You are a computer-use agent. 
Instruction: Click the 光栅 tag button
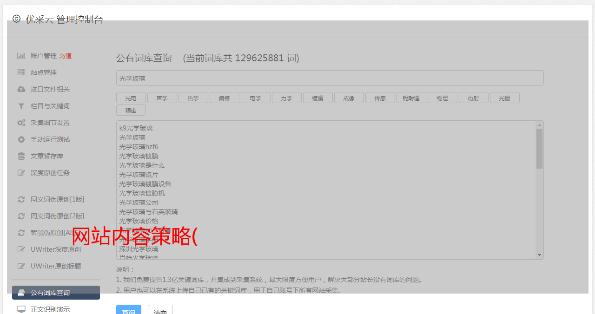505,98
